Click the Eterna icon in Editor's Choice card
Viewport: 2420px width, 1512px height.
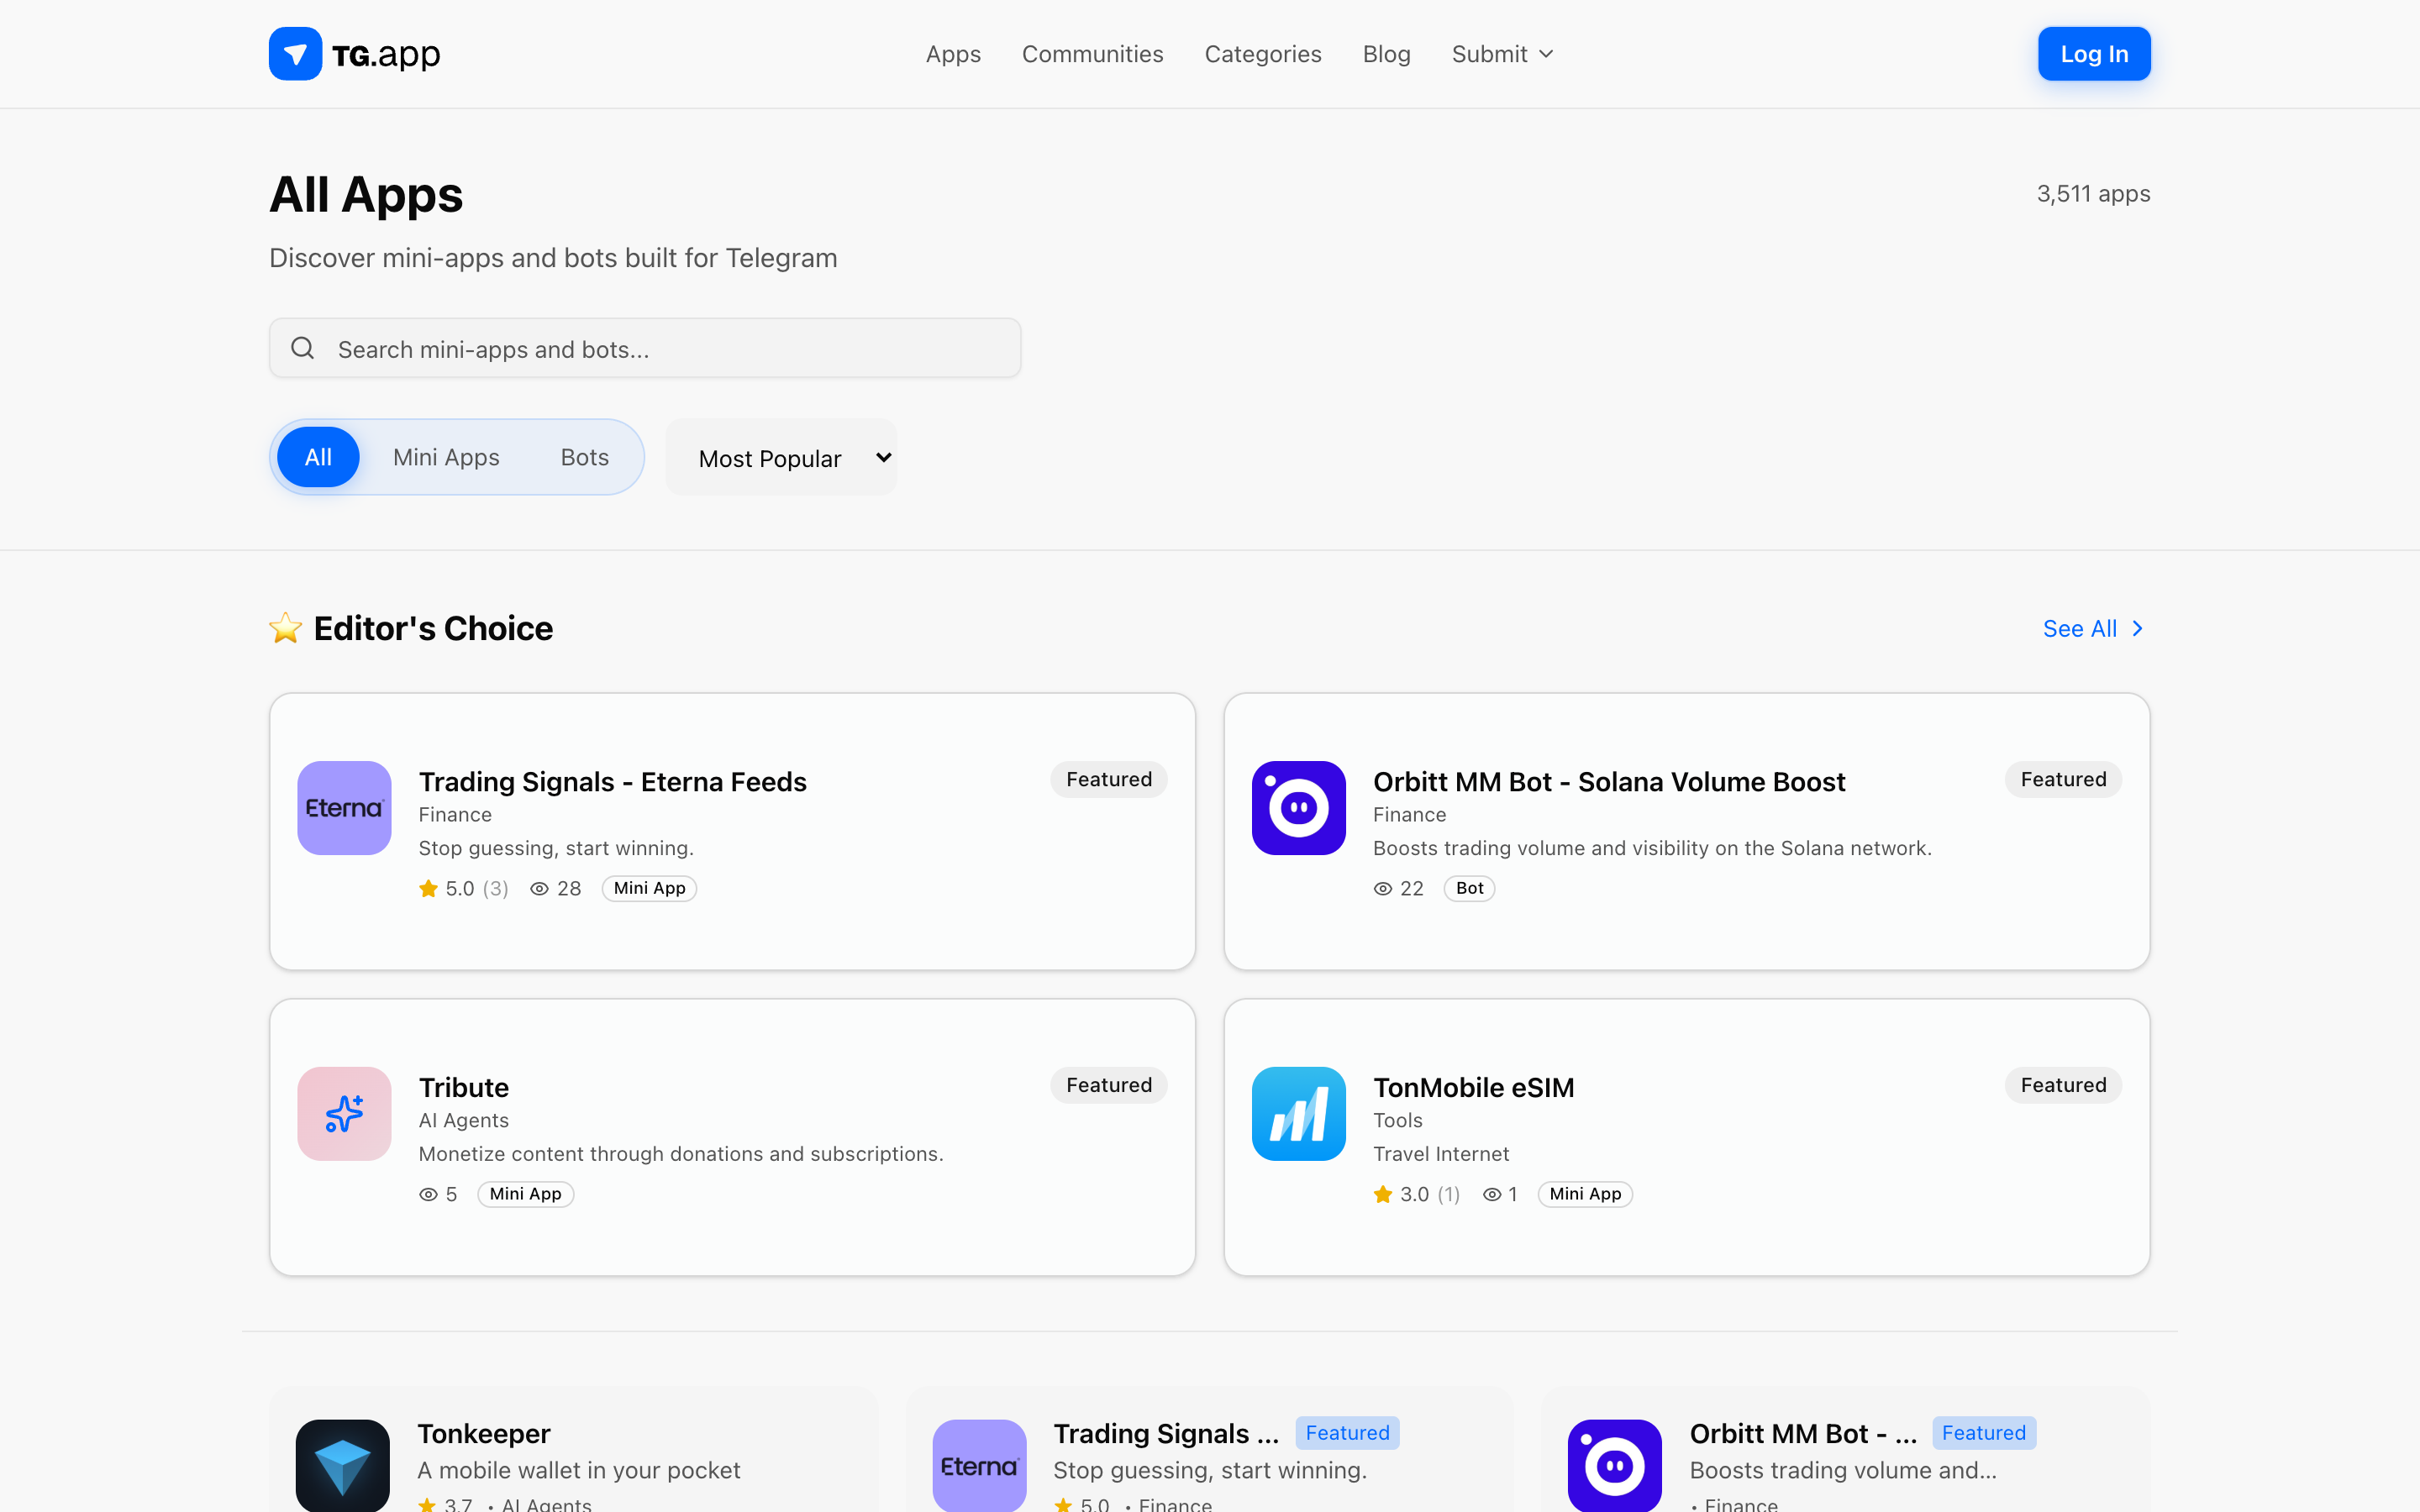tap(344, 808)
